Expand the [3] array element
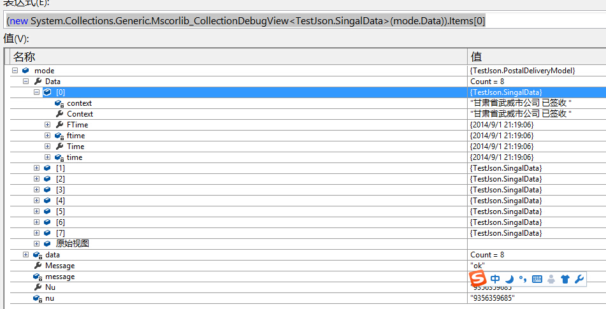The height and width of the screenshot is (309, 606). [36, 190]
